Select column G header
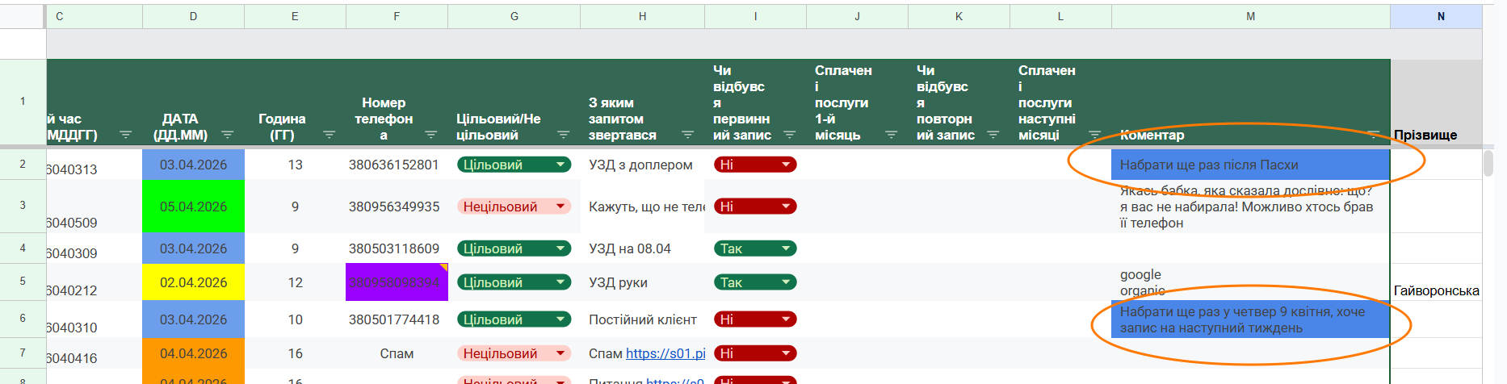1507x384 pixels. coord(514,16)
